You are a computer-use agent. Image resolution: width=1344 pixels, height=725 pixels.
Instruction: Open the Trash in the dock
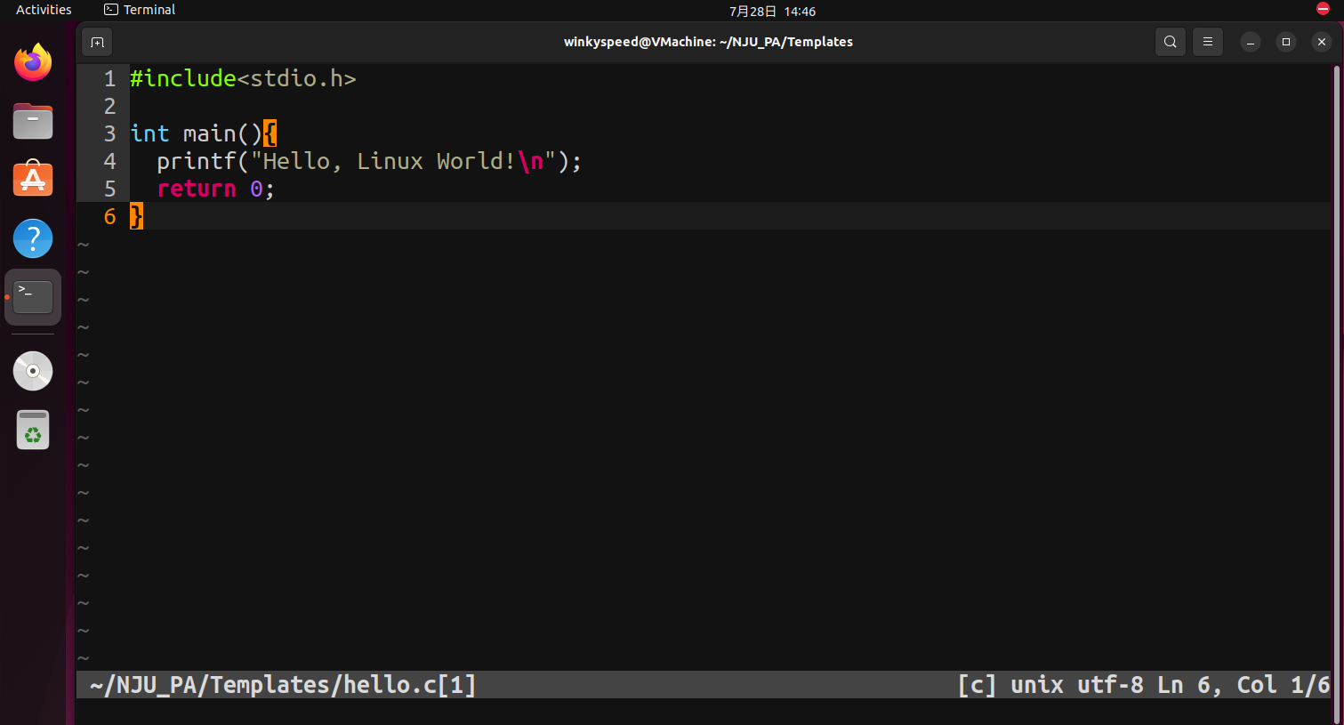33,430
